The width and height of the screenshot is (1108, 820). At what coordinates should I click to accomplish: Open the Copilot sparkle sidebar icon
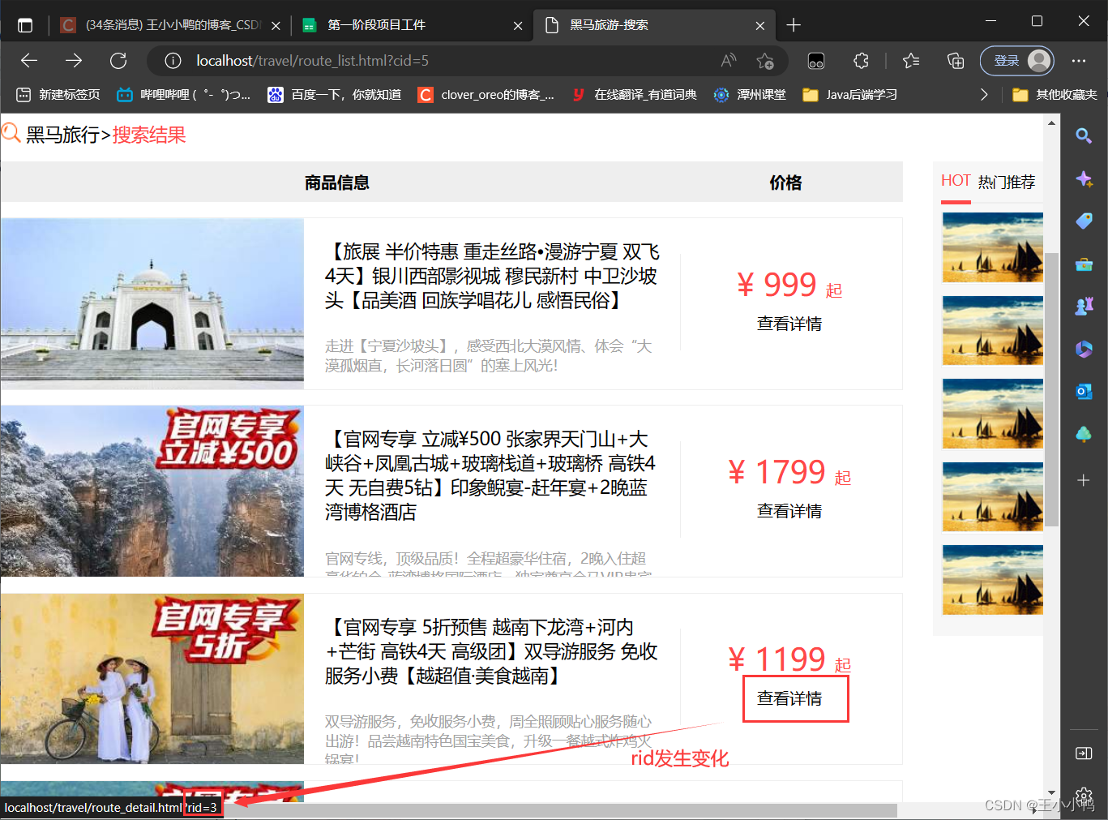coord(1084,178)
